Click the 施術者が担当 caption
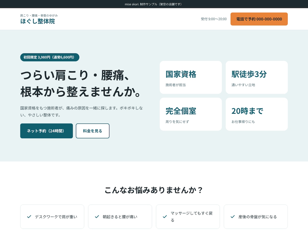The height and width of the screenshot is (231, 308). click(x=176, y=85)
